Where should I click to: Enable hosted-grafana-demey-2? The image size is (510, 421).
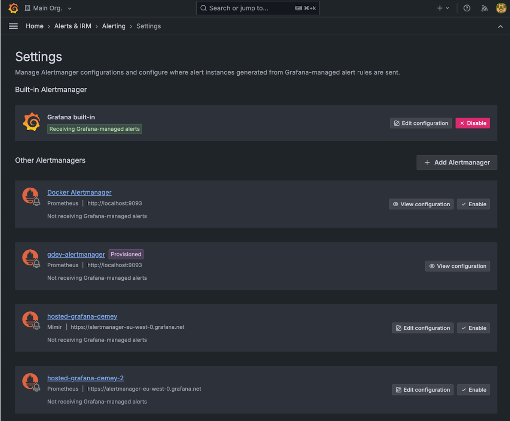474,389
